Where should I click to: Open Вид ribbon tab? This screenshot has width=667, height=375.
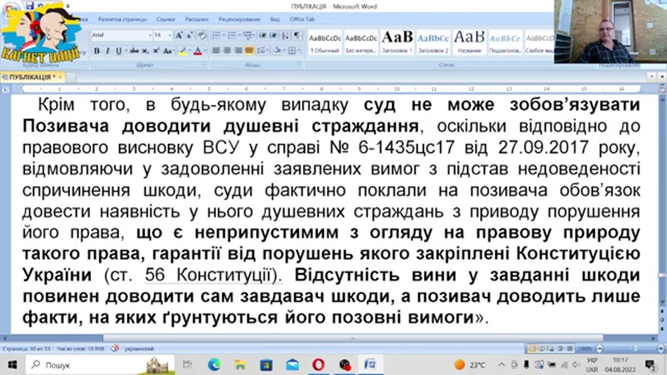tap(275, 19)
